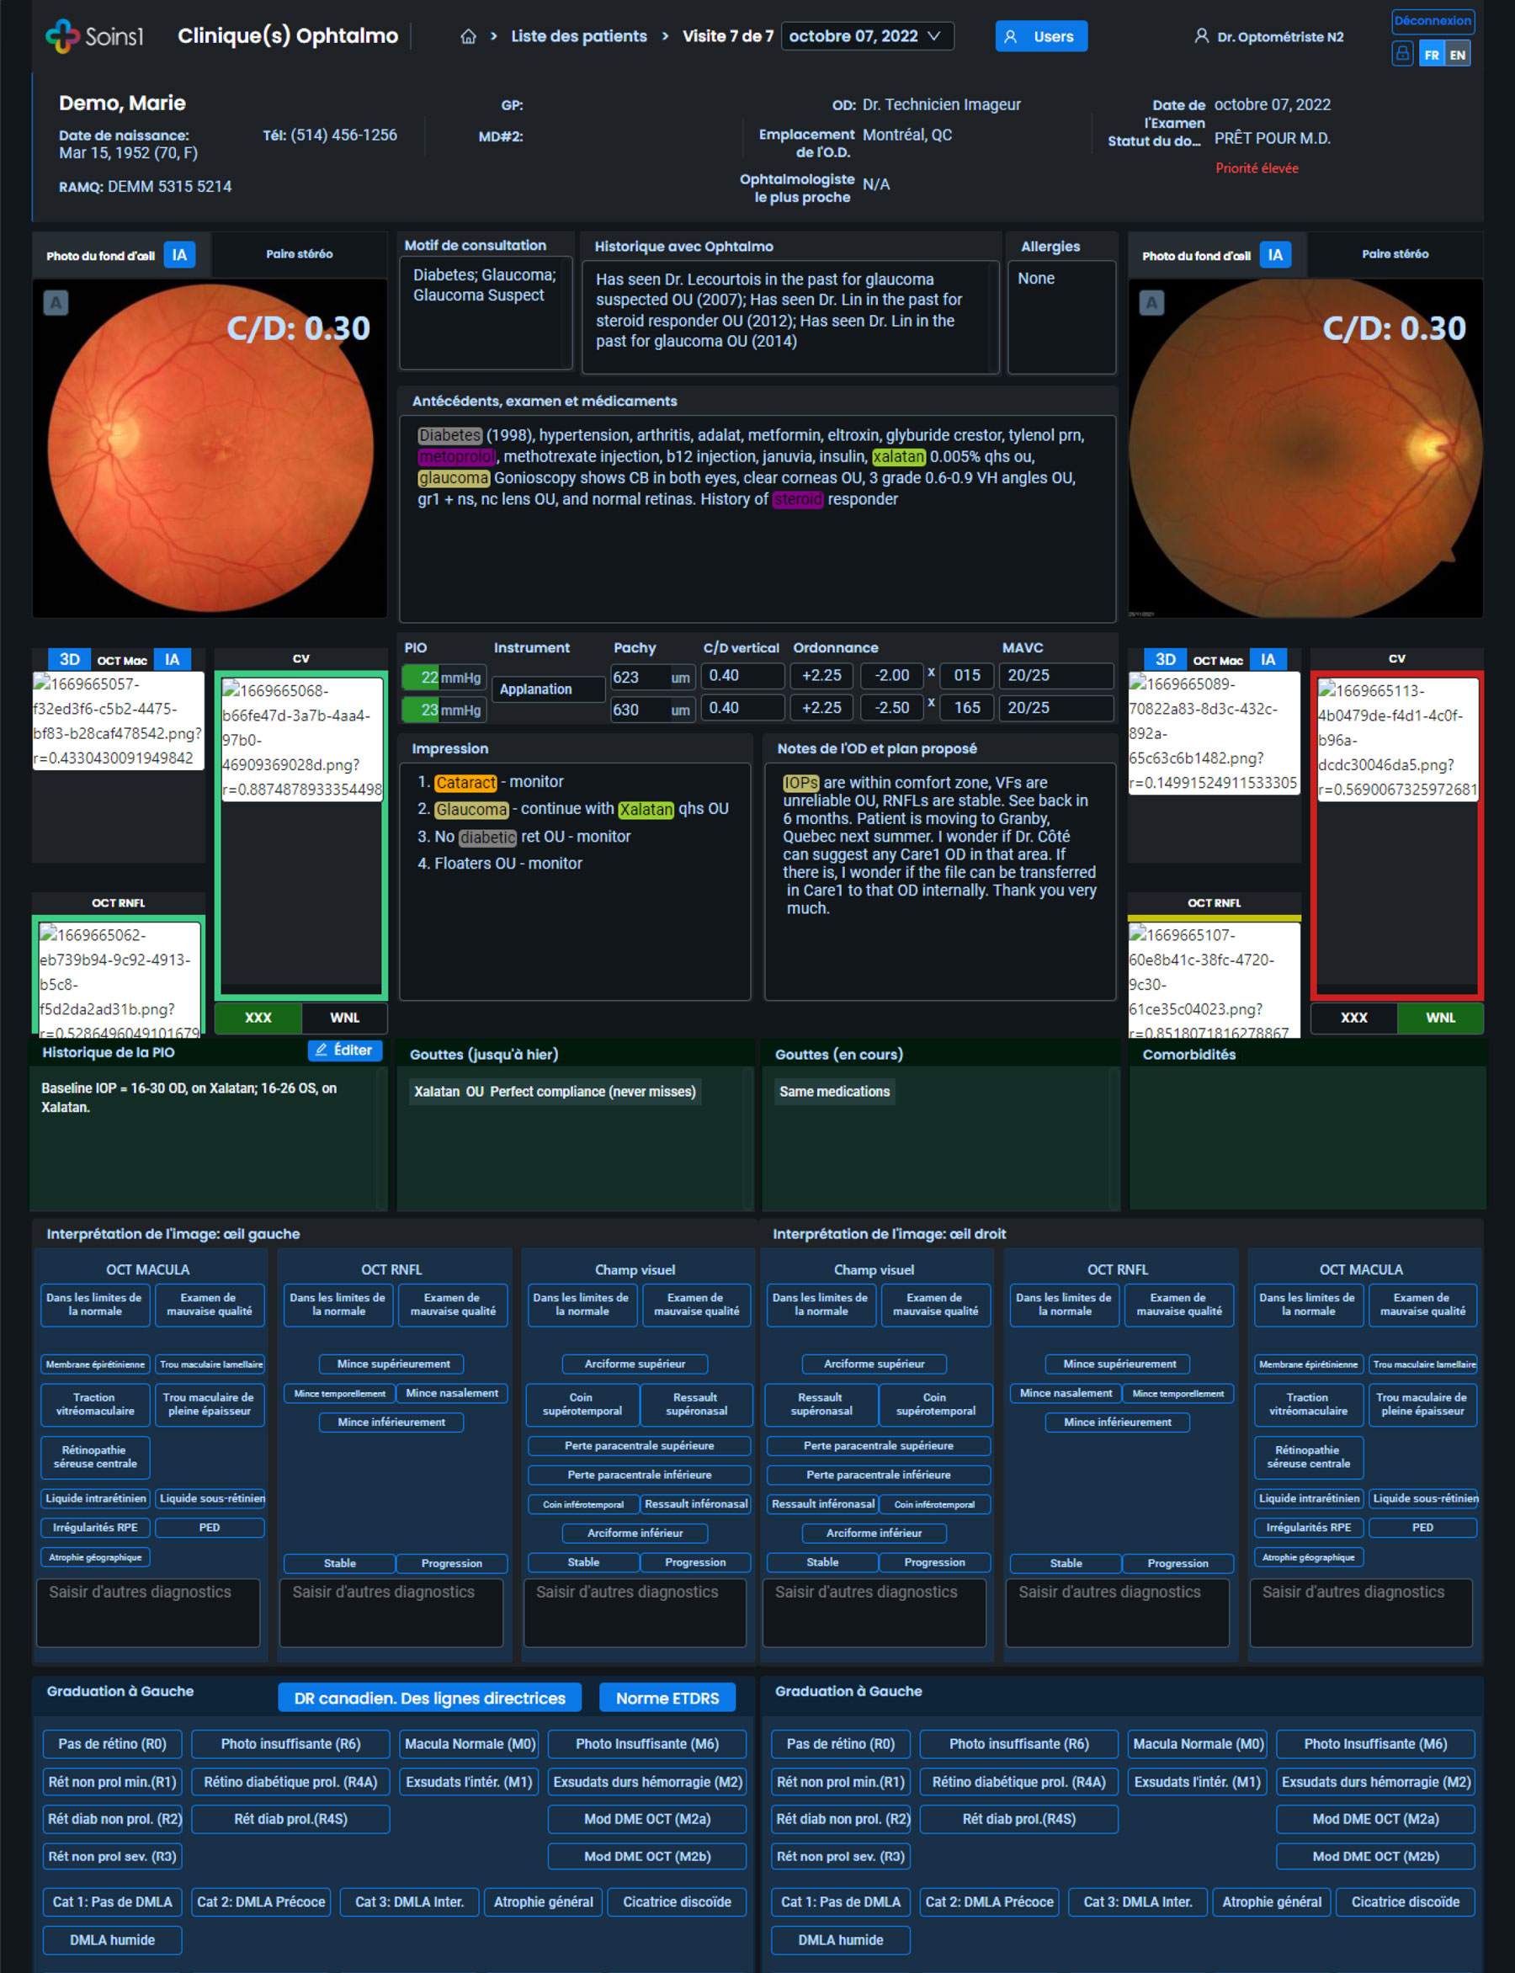Viewport: 1515px width, 1973px height.
Task: Click the lock icon near Déconnexion
Action: [x=1401, y=54]
